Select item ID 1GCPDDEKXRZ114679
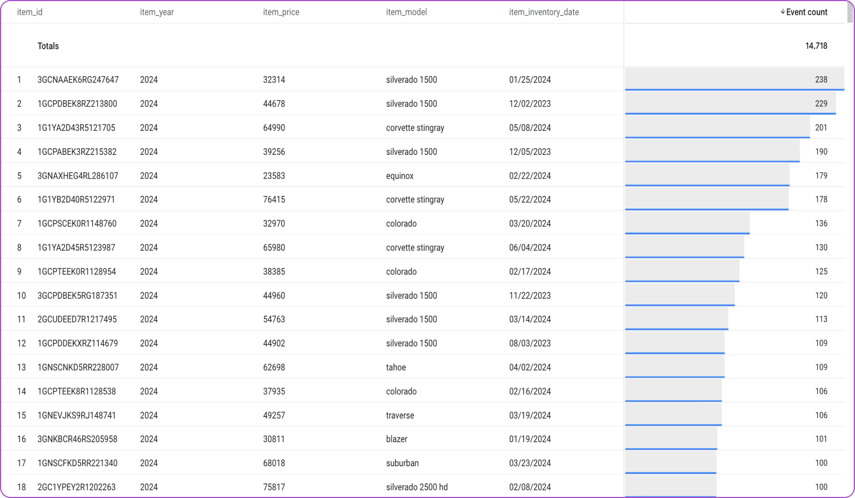The width and height of the screenshot is (855, 498). click(77, 344)
